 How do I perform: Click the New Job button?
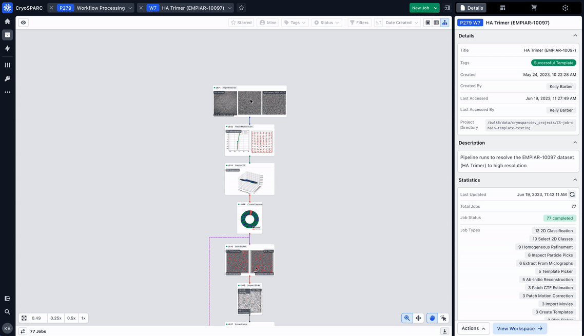click(x=420, y=8)
